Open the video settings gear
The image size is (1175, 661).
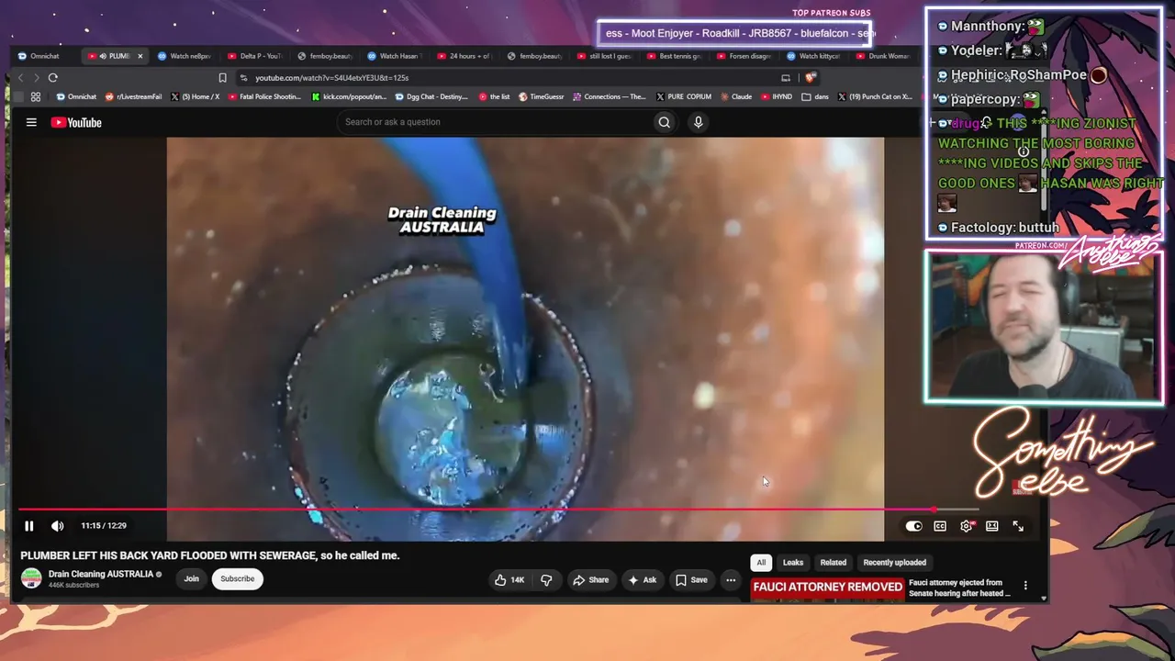[x=966, y=526]
